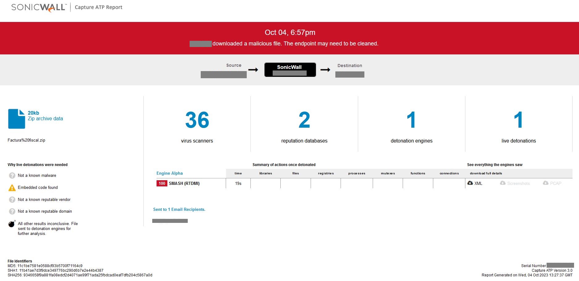Screen dimensions: 579x281
Task: Click the 1 detonation engines count
Action: point(411,120)
